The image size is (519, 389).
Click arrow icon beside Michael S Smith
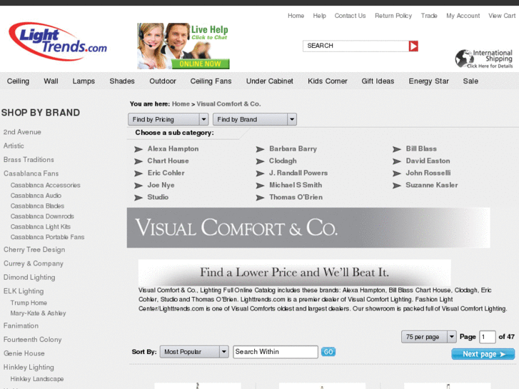click(260, 186)
